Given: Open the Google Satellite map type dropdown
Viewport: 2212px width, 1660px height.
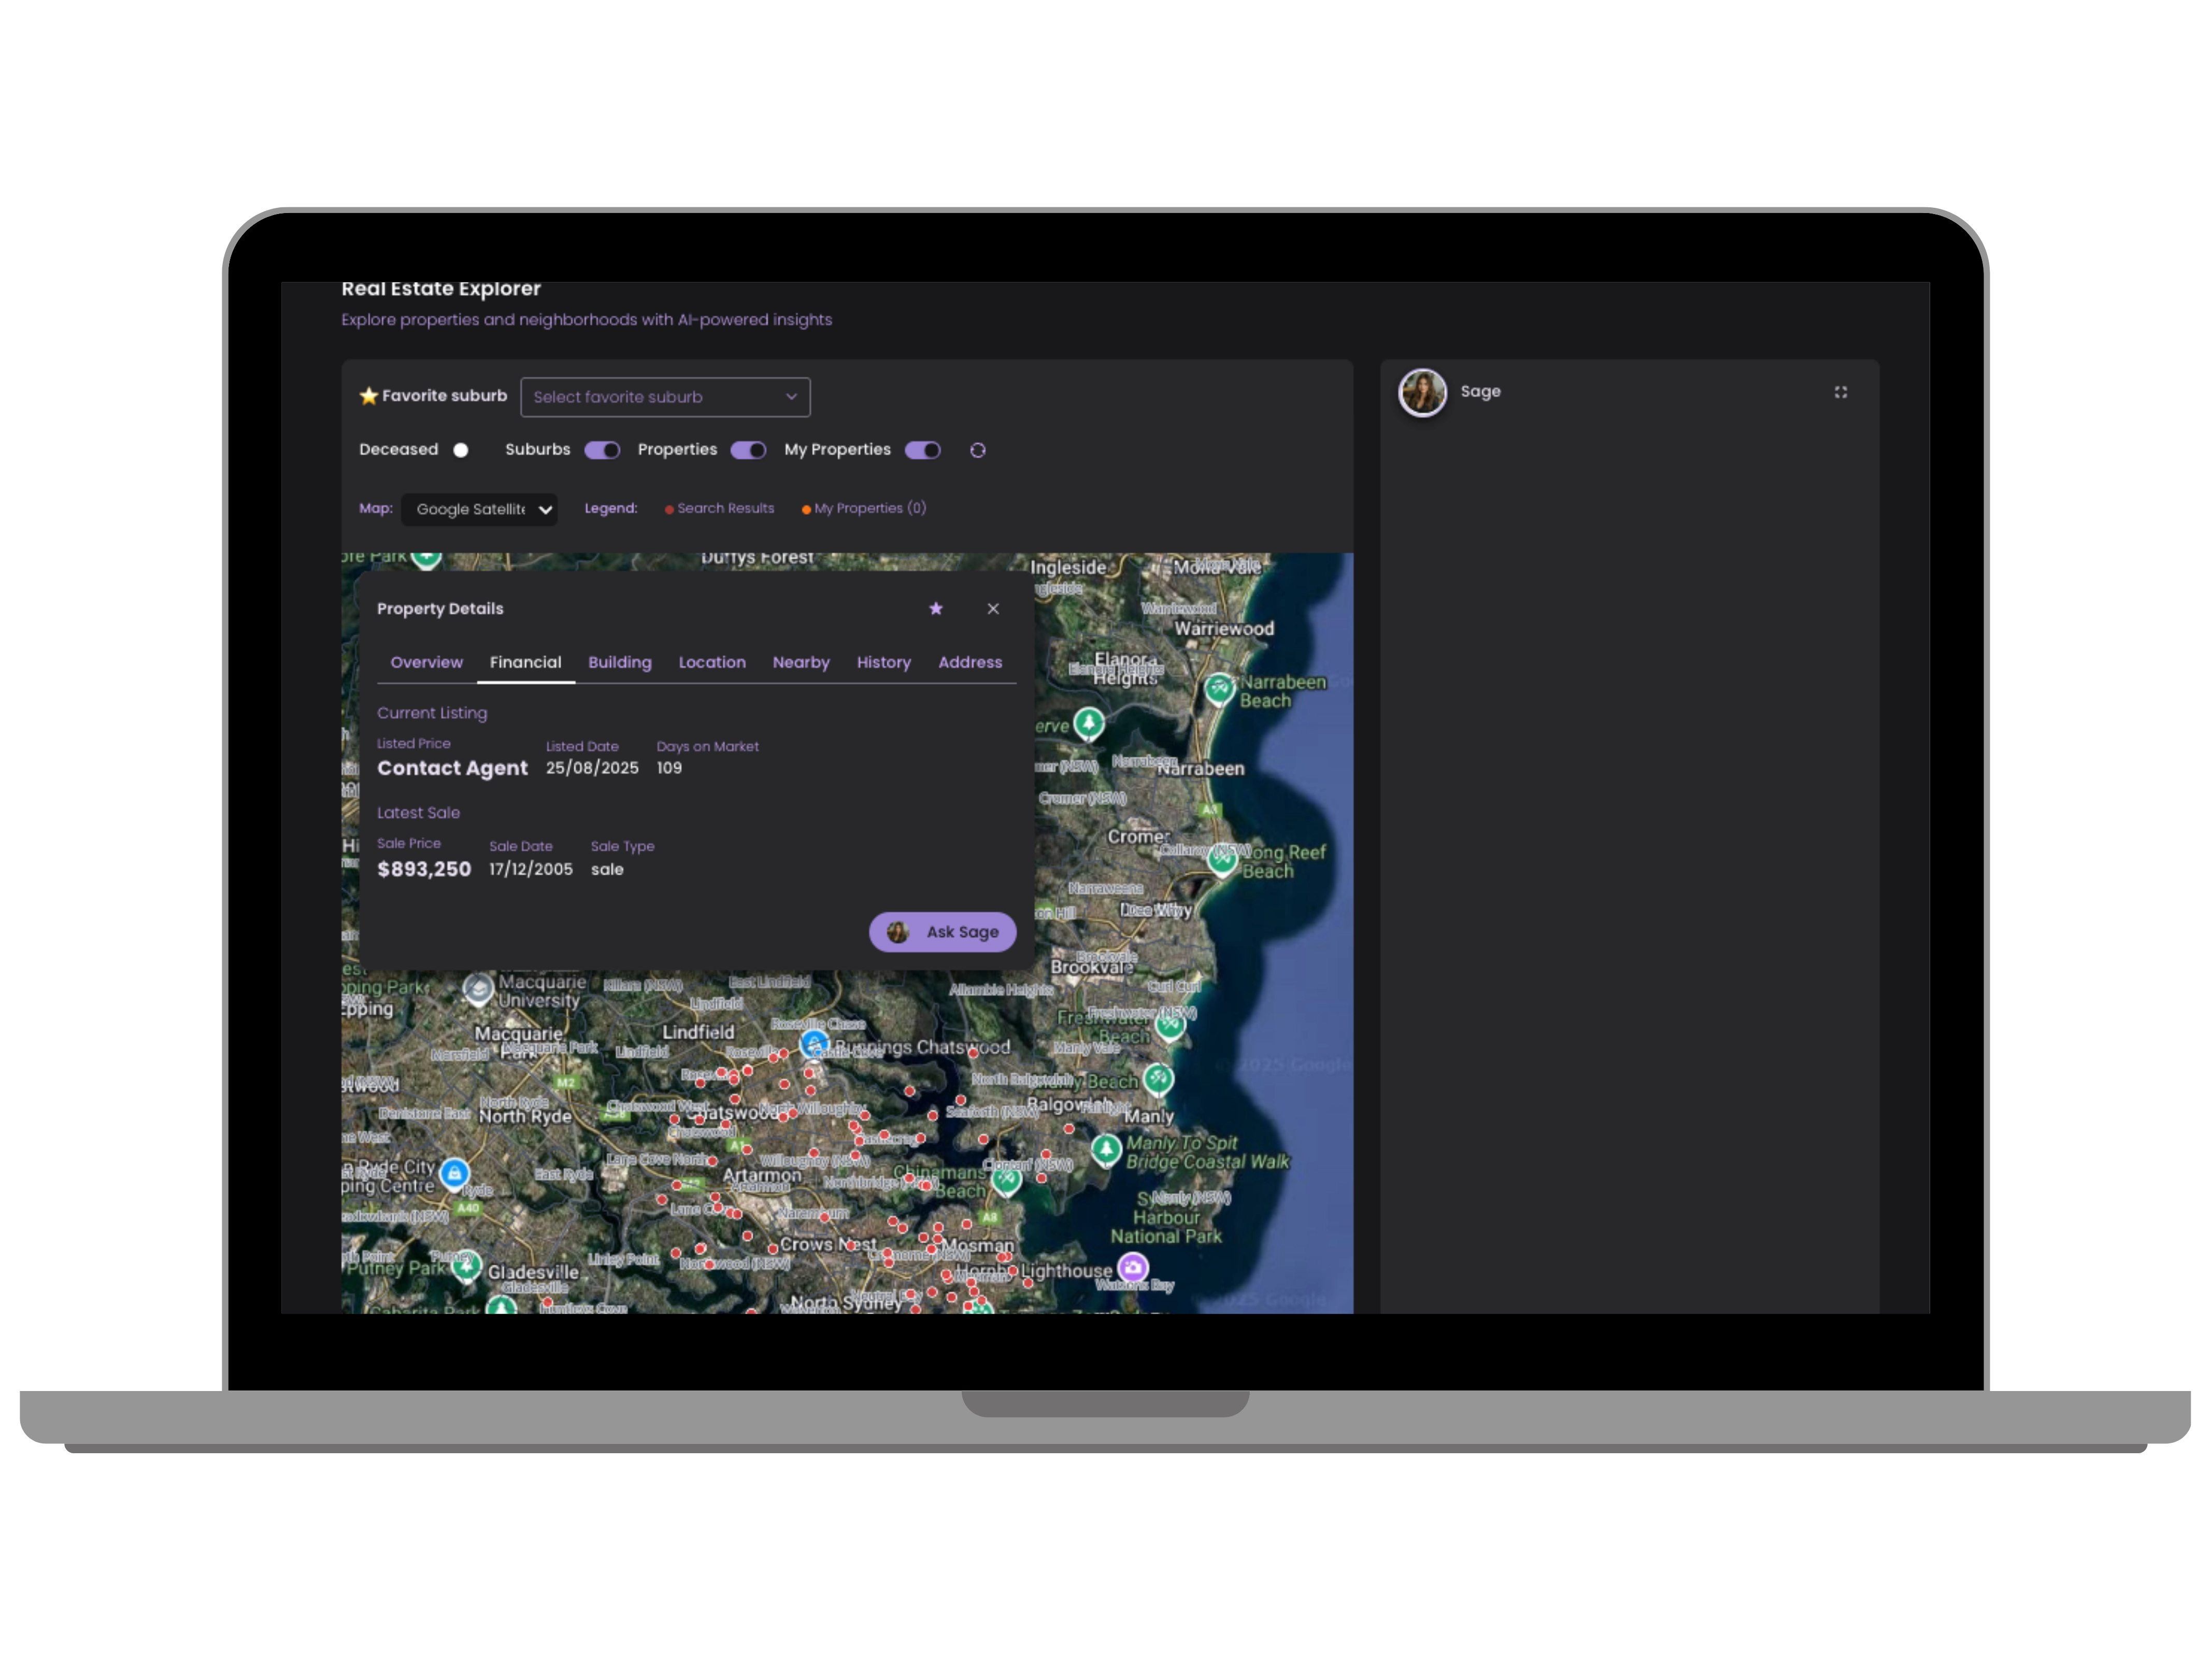Looking at the screenshot, I should coord(479,509).
